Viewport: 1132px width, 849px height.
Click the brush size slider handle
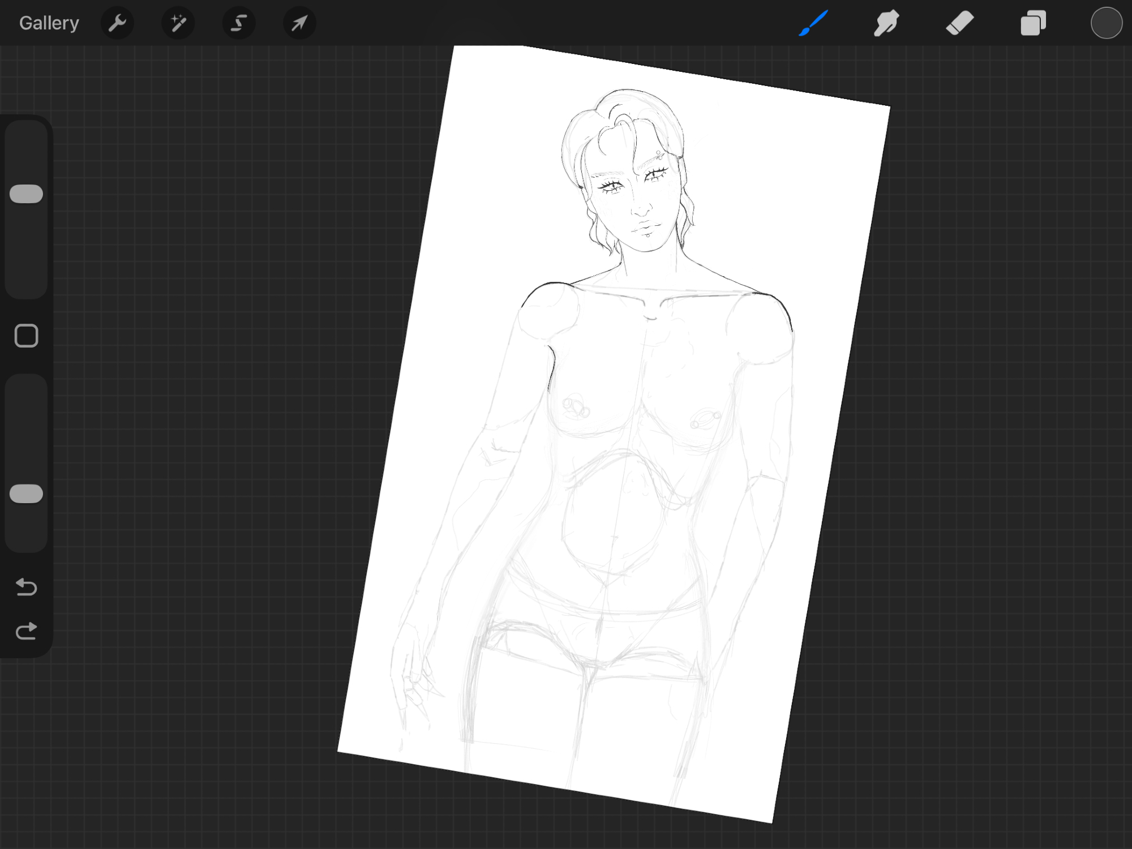click(27, 194)
